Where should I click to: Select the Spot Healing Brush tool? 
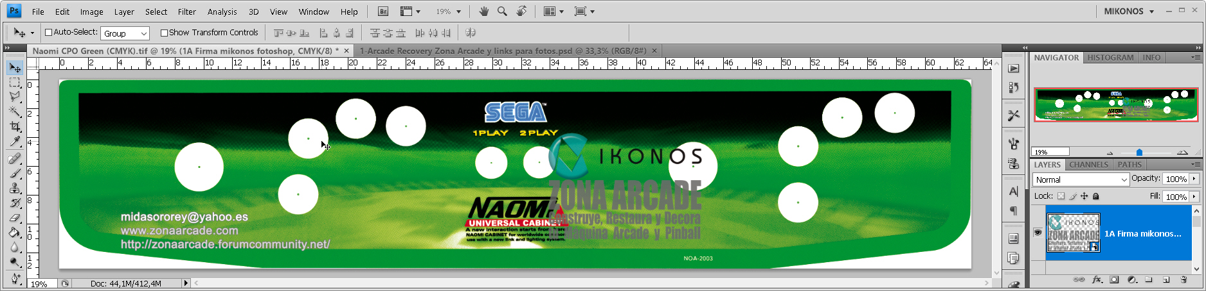point(15,158)
